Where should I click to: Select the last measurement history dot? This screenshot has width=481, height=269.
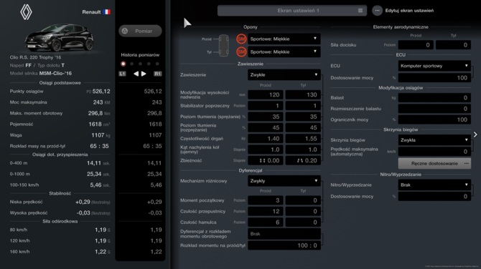(157, 64)
